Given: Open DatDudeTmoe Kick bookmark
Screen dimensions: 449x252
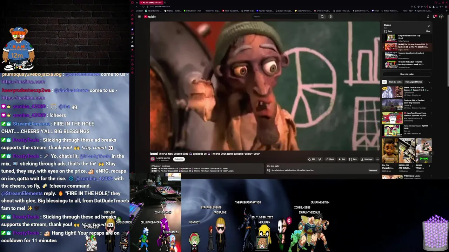Looking at the screenshot, I should 192,11.
